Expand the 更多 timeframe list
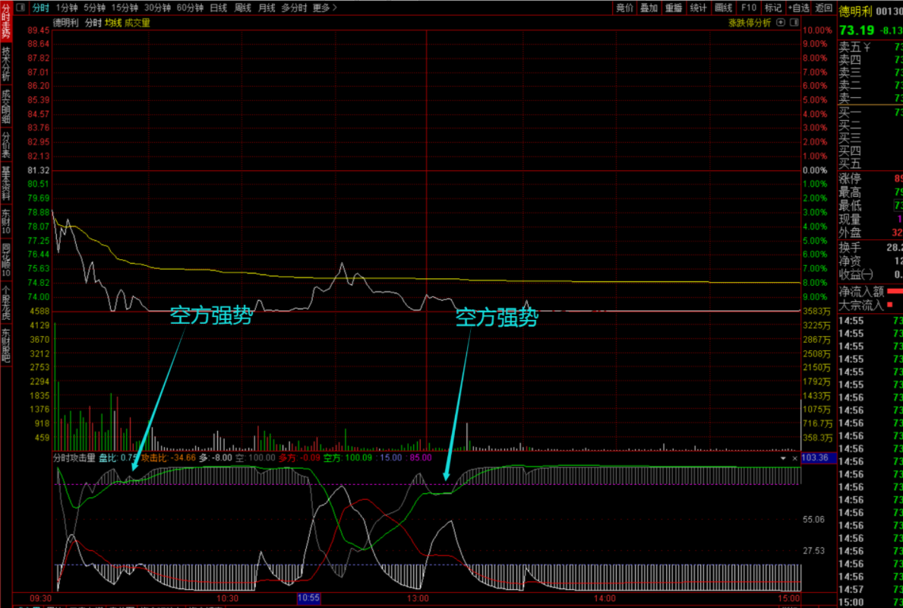 pos(325,8)
